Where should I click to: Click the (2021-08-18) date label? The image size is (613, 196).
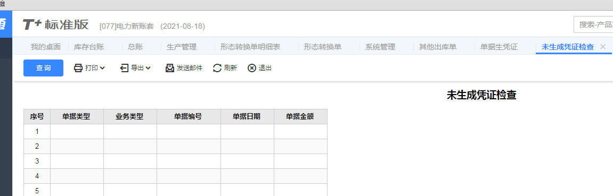click(x=183, y=26)
